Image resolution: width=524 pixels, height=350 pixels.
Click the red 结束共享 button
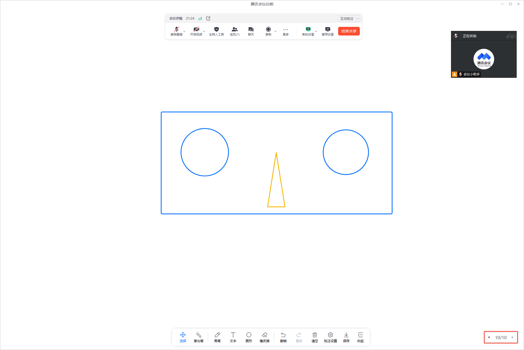349,31
